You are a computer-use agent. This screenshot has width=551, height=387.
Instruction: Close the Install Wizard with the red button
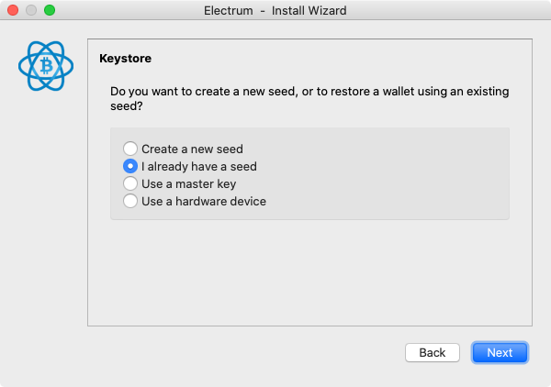[13, 10]
